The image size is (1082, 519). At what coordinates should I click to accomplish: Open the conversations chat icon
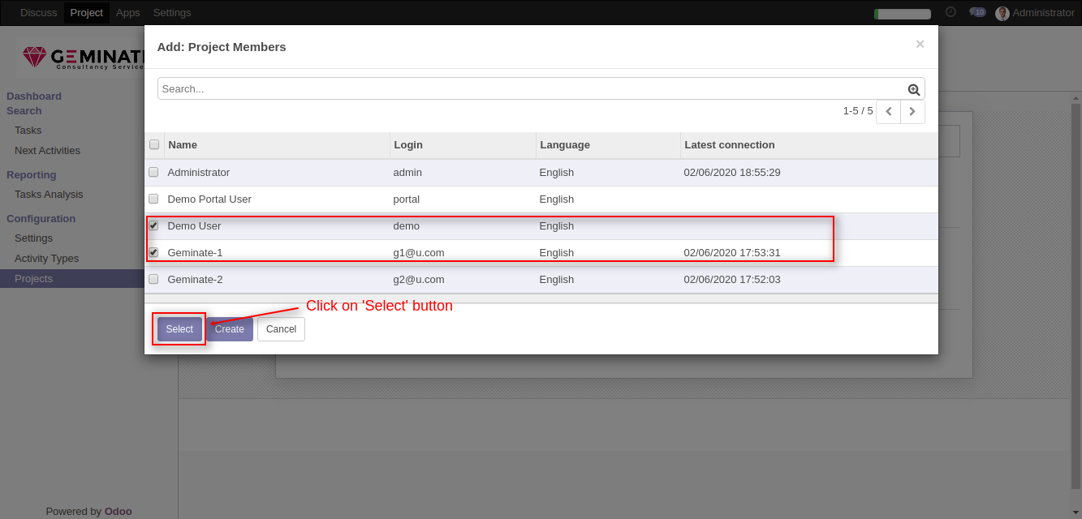pyautogui.click(x=977, y=12)
